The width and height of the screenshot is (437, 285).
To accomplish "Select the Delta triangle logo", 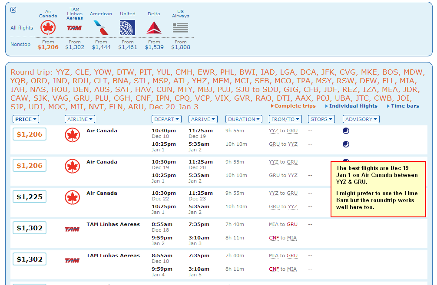I will [154, 28].
